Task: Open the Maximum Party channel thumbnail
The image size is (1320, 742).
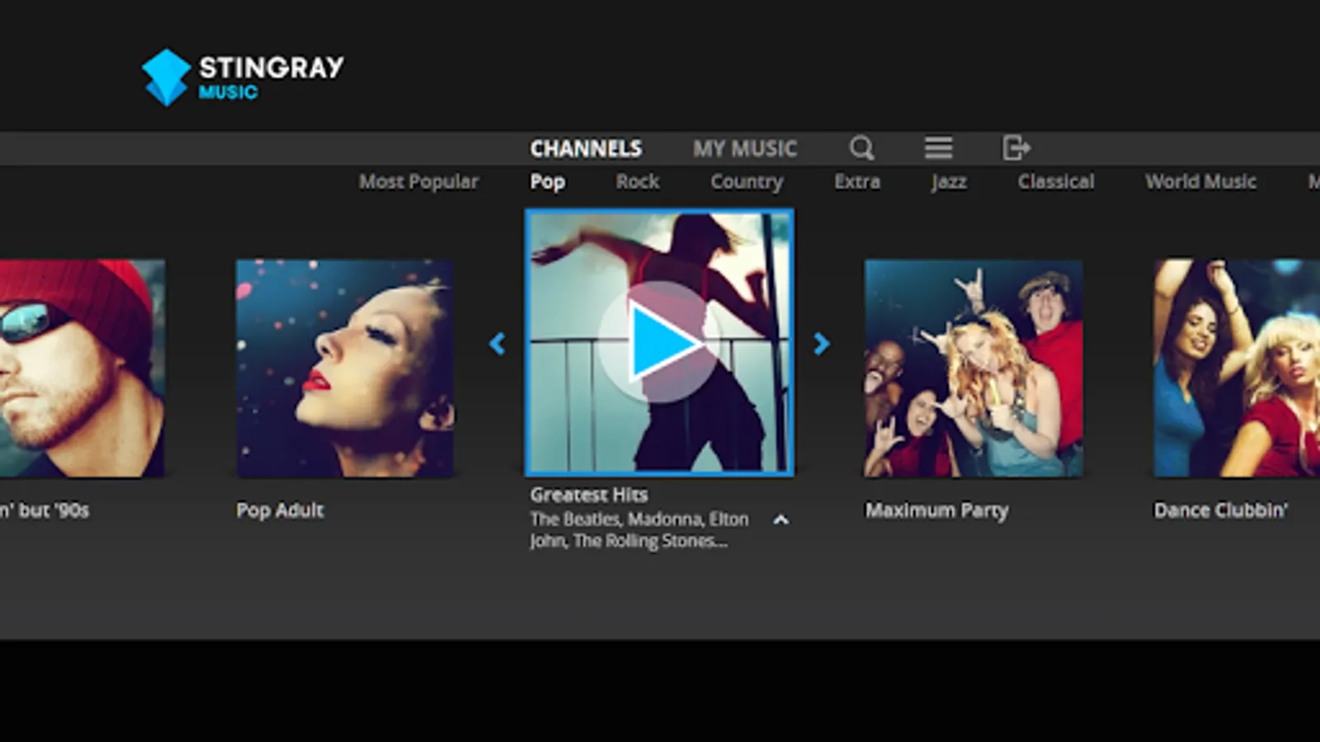Action: click(x=973, y=369)
